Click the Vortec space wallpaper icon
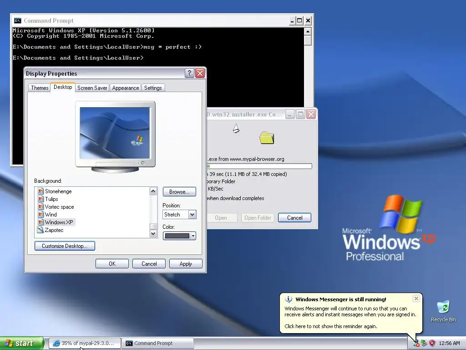Viewport: 466px width, 350px height. [41, 206]
